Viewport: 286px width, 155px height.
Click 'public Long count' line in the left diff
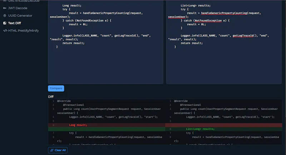tap(109, 111)
